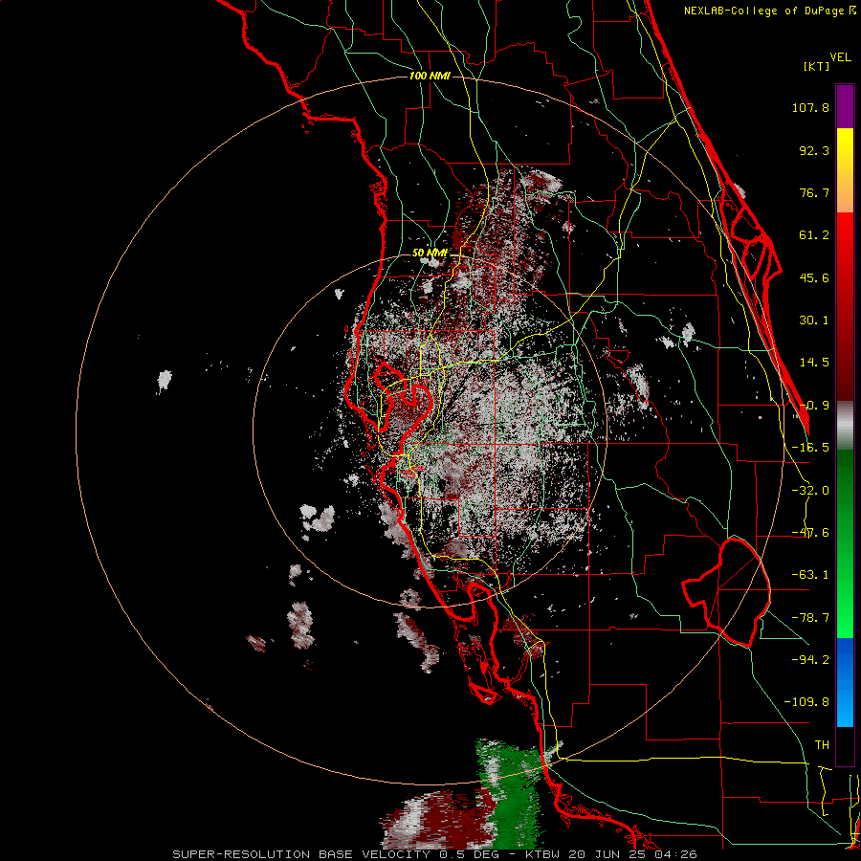The width and height of the screenshot is (861, 861).
Task: Click the yellow-orange segment of velocity color bar
Action: coord(845,170)
